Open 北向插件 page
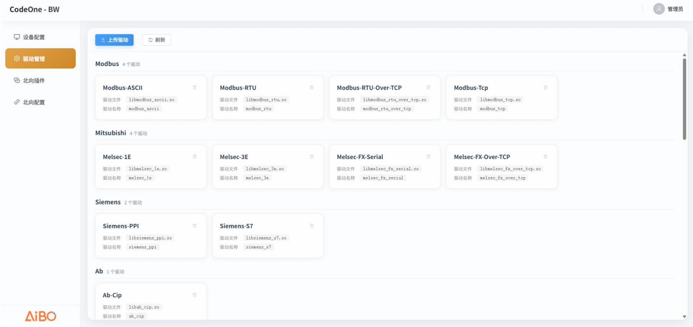The width and height of the screenshot is (693, 327). click(x=40, y=80)
